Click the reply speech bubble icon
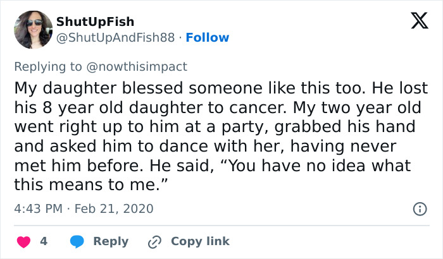 coord(77,241)
